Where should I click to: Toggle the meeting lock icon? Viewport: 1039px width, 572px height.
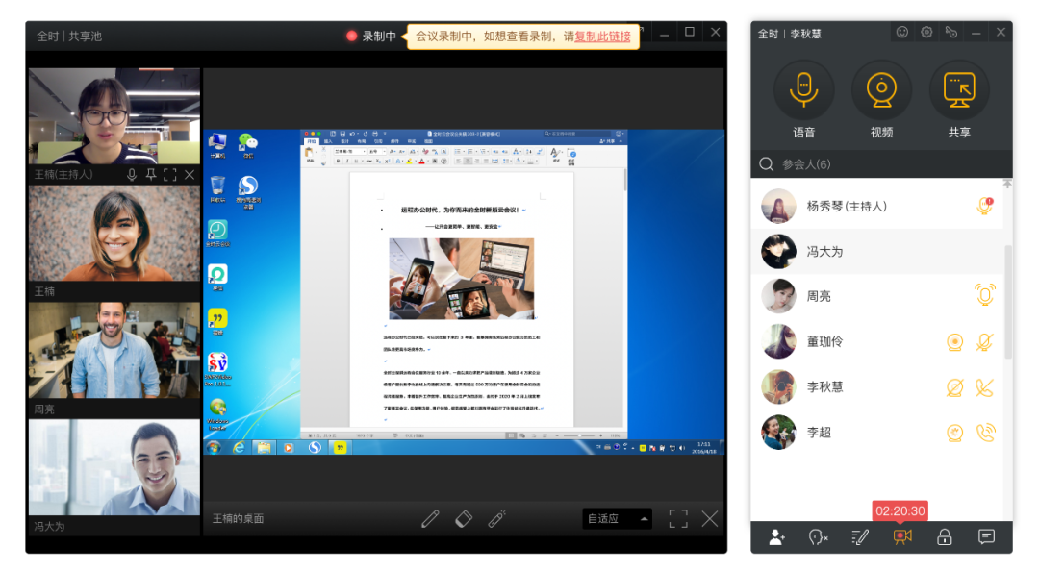[945, 537]
